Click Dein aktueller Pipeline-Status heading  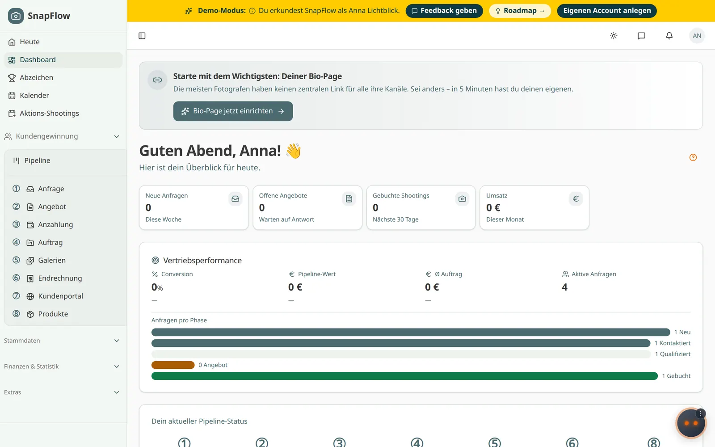(199, 421)
